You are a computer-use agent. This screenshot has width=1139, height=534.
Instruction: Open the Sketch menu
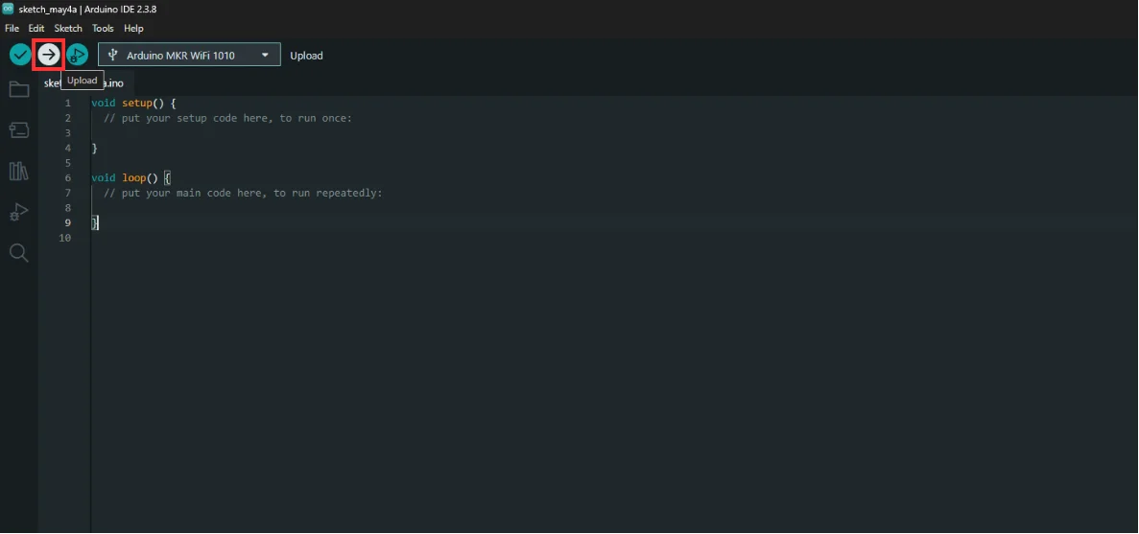(x=68, y=29)
